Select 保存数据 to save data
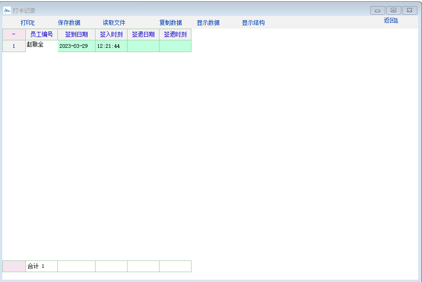This screenshot has height=282, width=422. tap(69, 23)
